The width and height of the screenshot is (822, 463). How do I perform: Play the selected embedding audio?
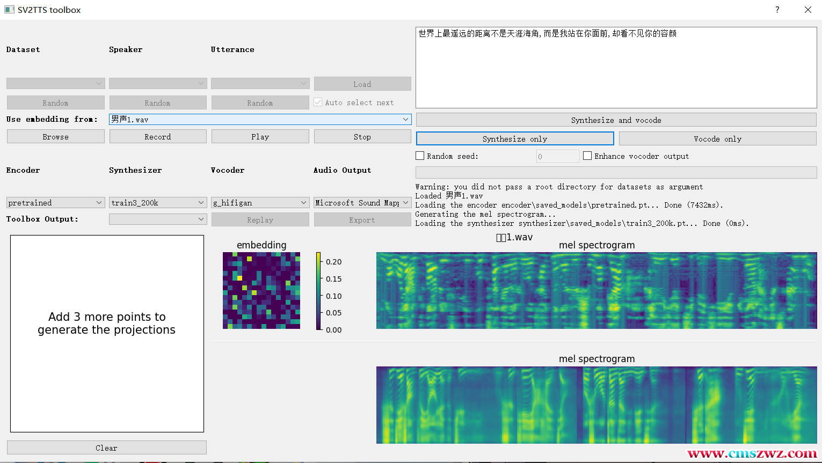click(260, 137)
